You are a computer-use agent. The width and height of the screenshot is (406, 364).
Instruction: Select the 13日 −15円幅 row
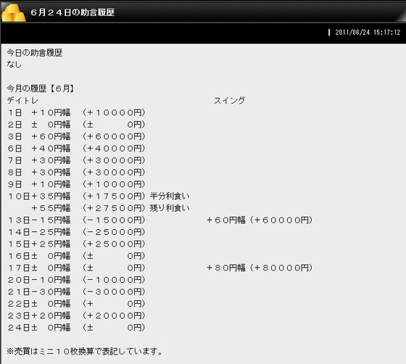[76, 220]
